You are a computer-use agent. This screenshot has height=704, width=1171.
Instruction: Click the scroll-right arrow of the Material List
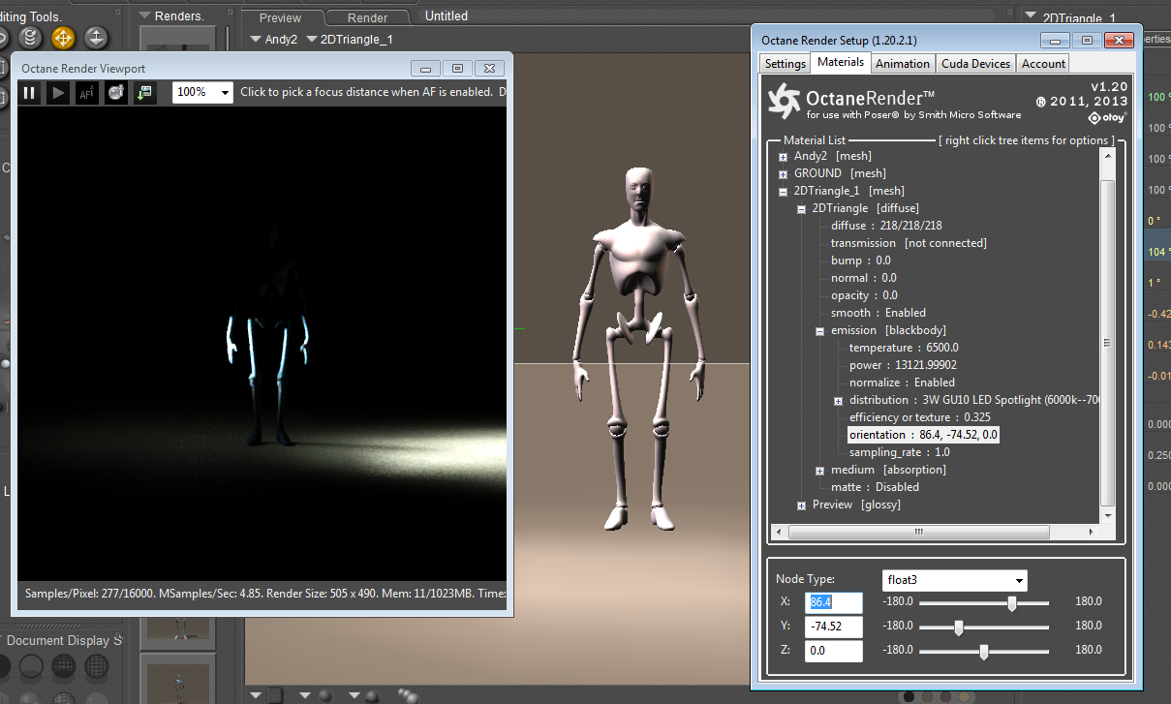tap(1091, 533)
